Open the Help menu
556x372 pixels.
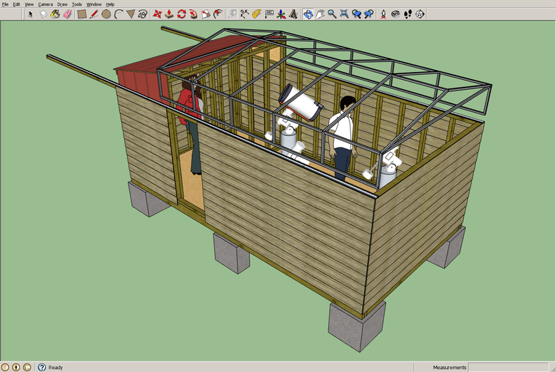110,4
